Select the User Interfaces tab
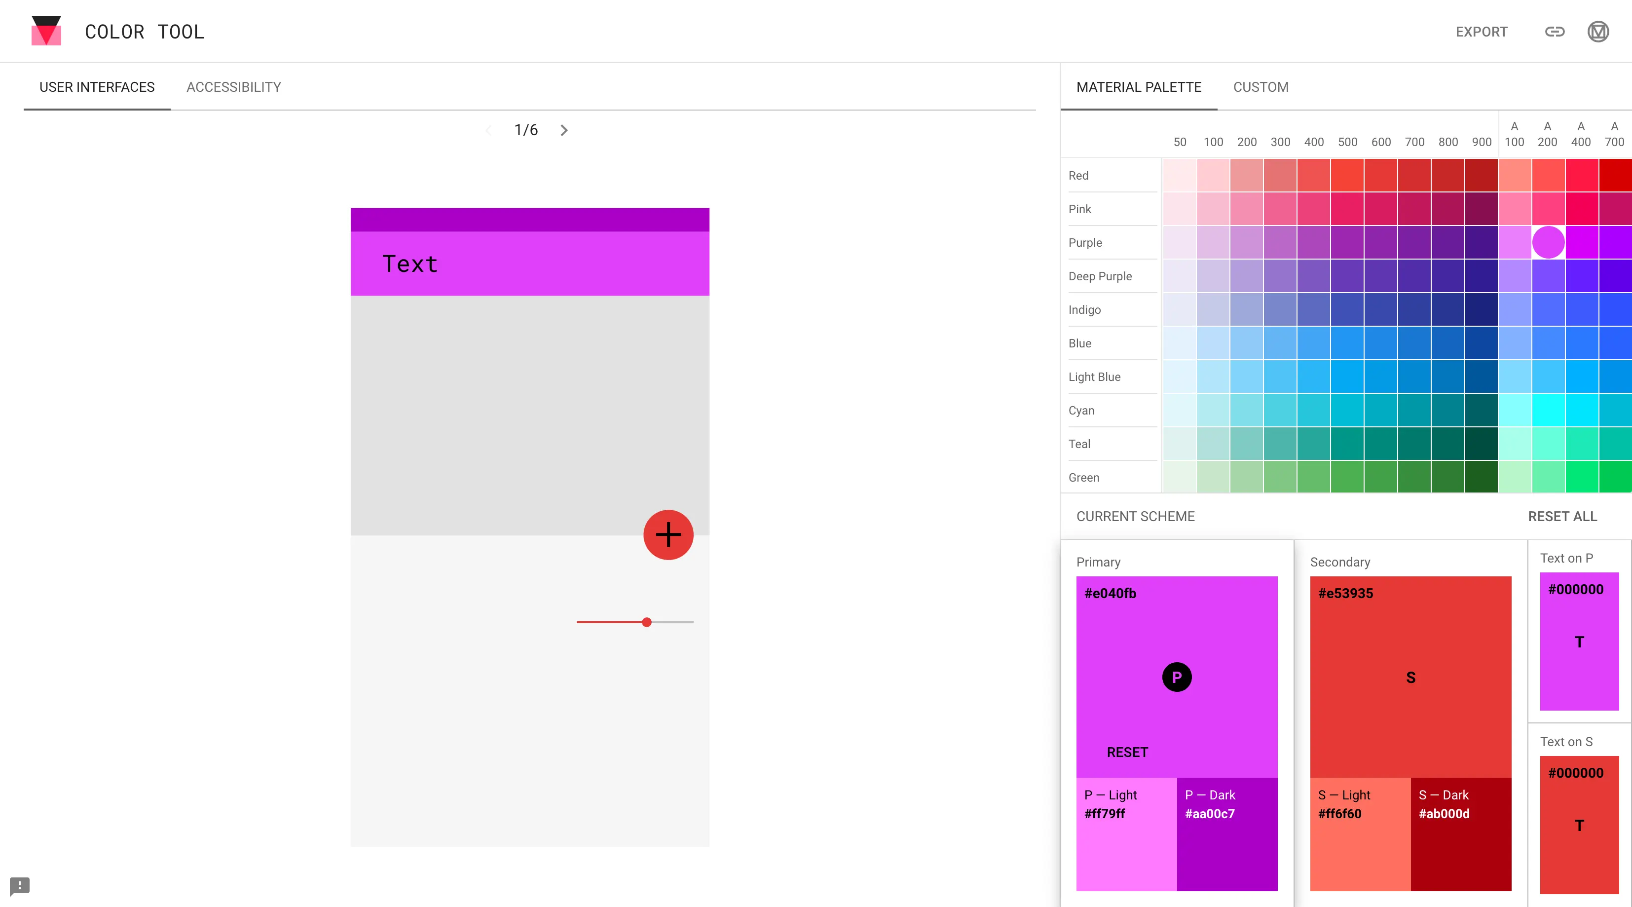The height and width of the screenshot is (907, 1632). point(97,87)
